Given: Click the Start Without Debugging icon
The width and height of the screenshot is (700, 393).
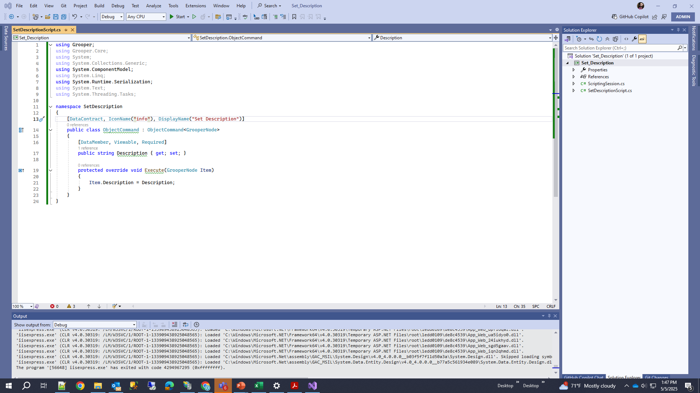Looking at the screenshot, I should pos(194,17).
